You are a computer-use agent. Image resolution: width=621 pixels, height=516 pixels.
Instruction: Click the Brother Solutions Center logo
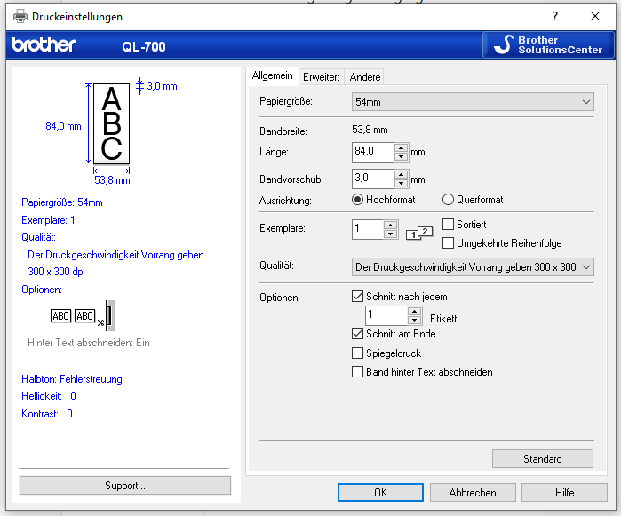coord(548,45)
